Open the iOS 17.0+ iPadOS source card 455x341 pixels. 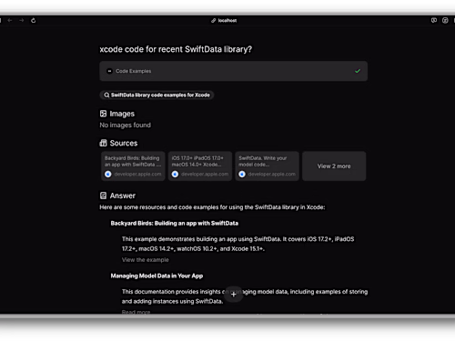click(x=200, y=166)
